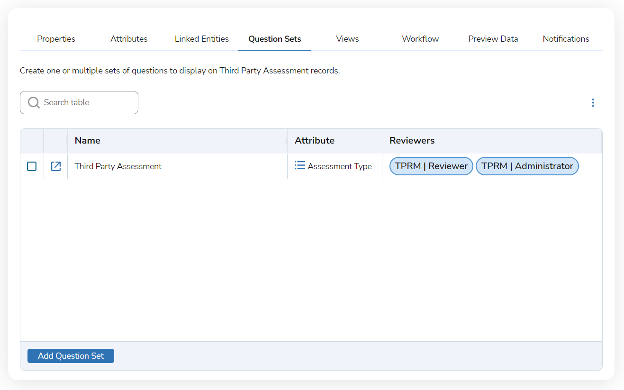Switch to the Properties tab

(56, 39)
